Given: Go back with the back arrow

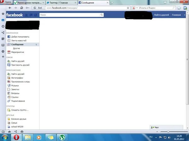Looking at the screenshot, I should (10, 8).
